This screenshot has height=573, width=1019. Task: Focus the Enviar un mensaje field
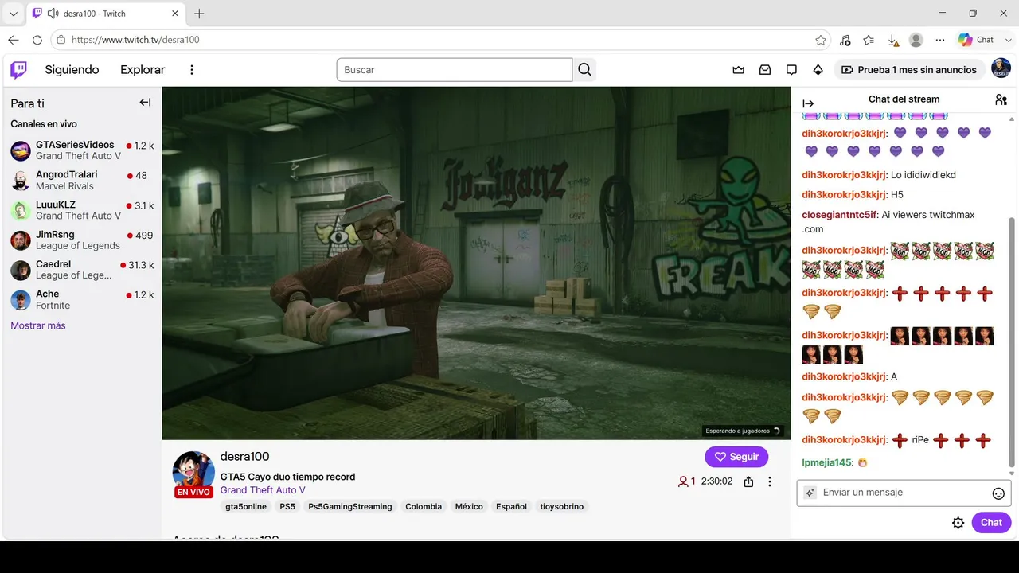pyautogui.click(x=904, y=493)
